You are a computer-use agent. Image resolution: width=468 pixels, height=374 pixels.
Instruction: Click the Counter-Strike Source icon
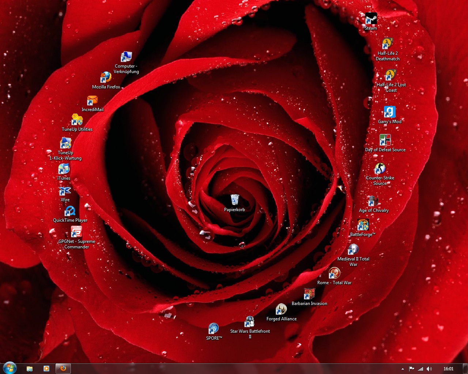pos(380,169)
